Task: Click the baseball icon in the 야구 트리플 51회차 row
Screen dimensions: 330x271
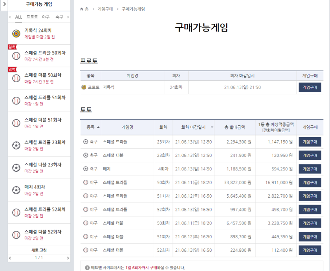Action: coord(85,196)
